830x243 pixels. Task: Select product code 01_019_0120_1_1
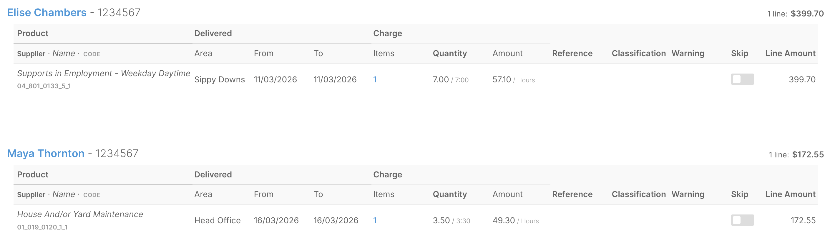(42, 227)
